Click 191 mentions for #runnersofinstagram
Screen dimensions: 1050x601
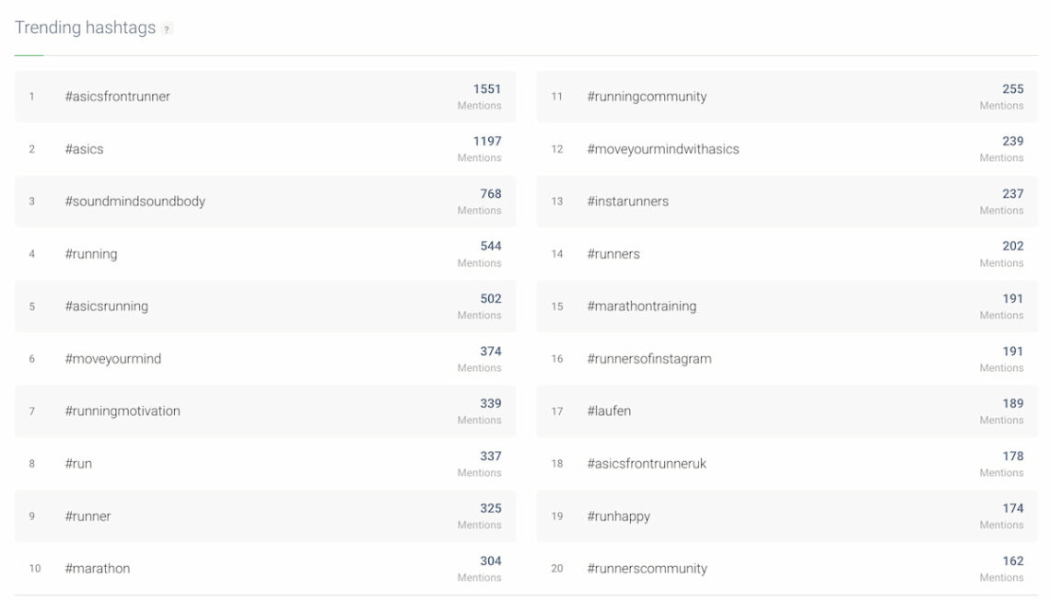[1012, 352]
